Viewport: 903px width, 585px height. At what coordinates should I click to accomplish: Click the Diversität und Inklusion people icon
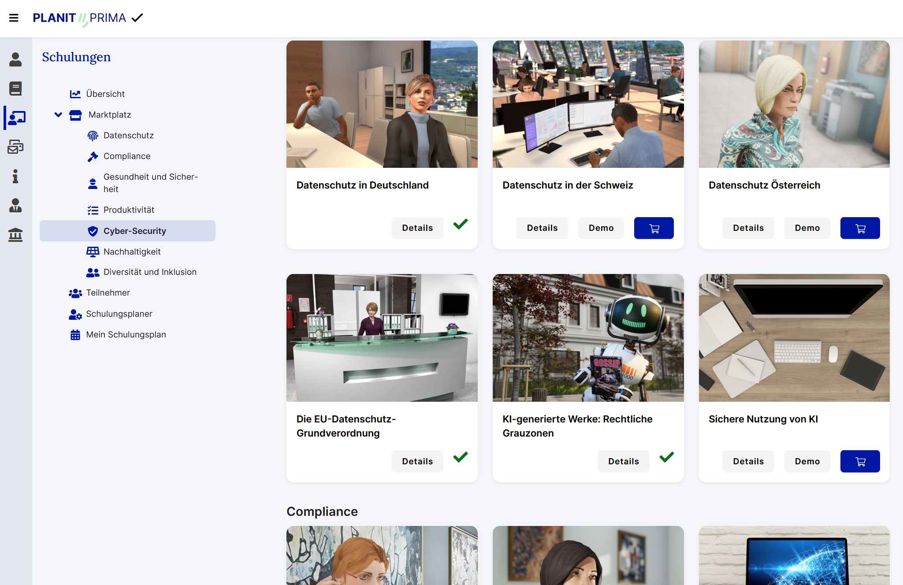[x=93, y=273]
